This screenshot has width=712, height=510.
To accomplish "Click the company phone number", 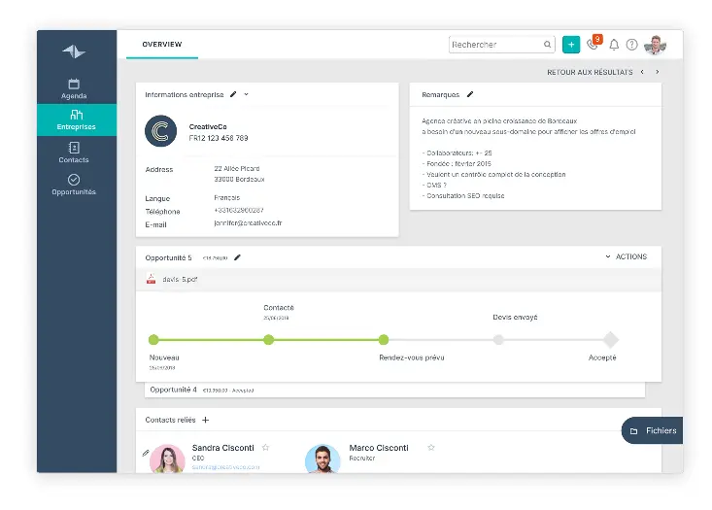I will point(238,210).
